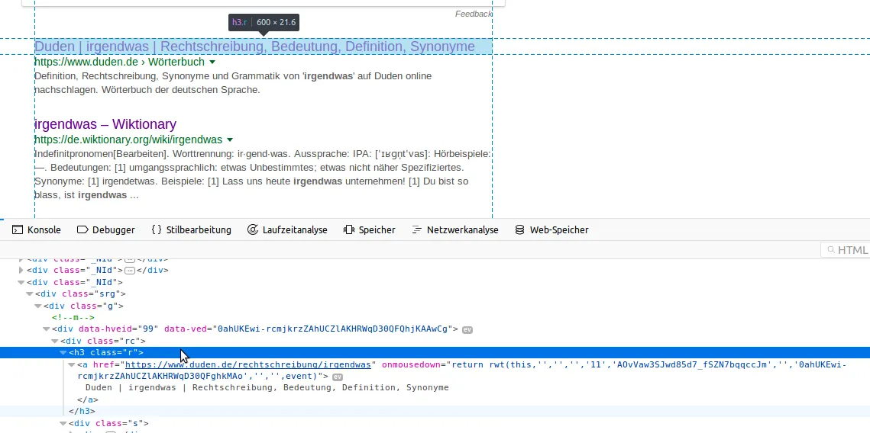Click the ellipsis badge in collapsed _NId div
This screenshot has height=433, width=870.
click(130, 271)
